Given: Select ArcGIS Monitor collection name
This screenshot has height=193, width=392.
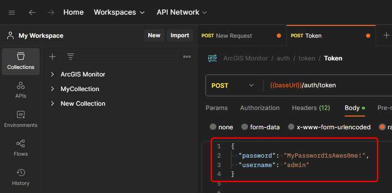Looking at the screenshot, I should coord(83,75).
